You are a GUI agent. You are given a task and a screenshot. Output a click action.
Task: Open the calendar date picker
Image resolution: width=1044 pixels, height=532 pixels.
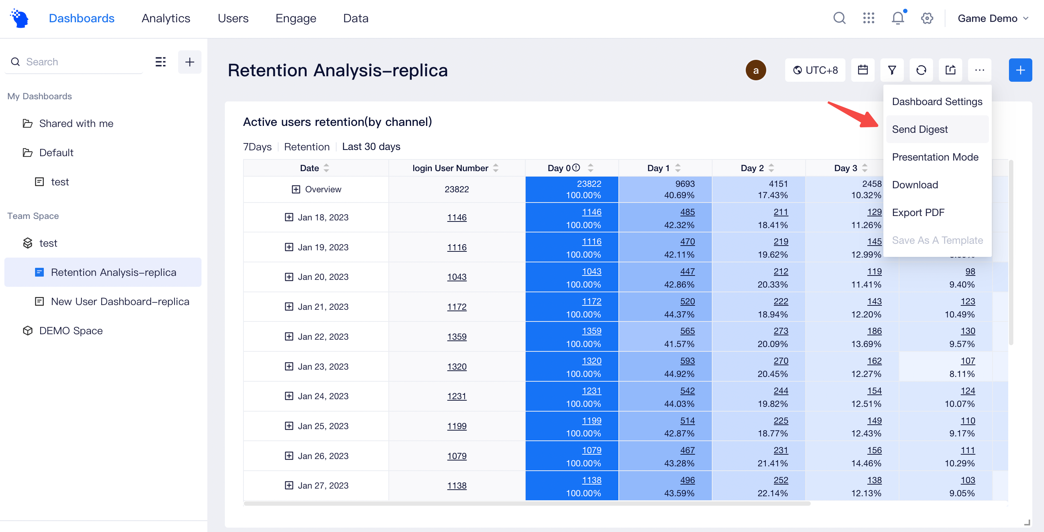pos(863,70)
